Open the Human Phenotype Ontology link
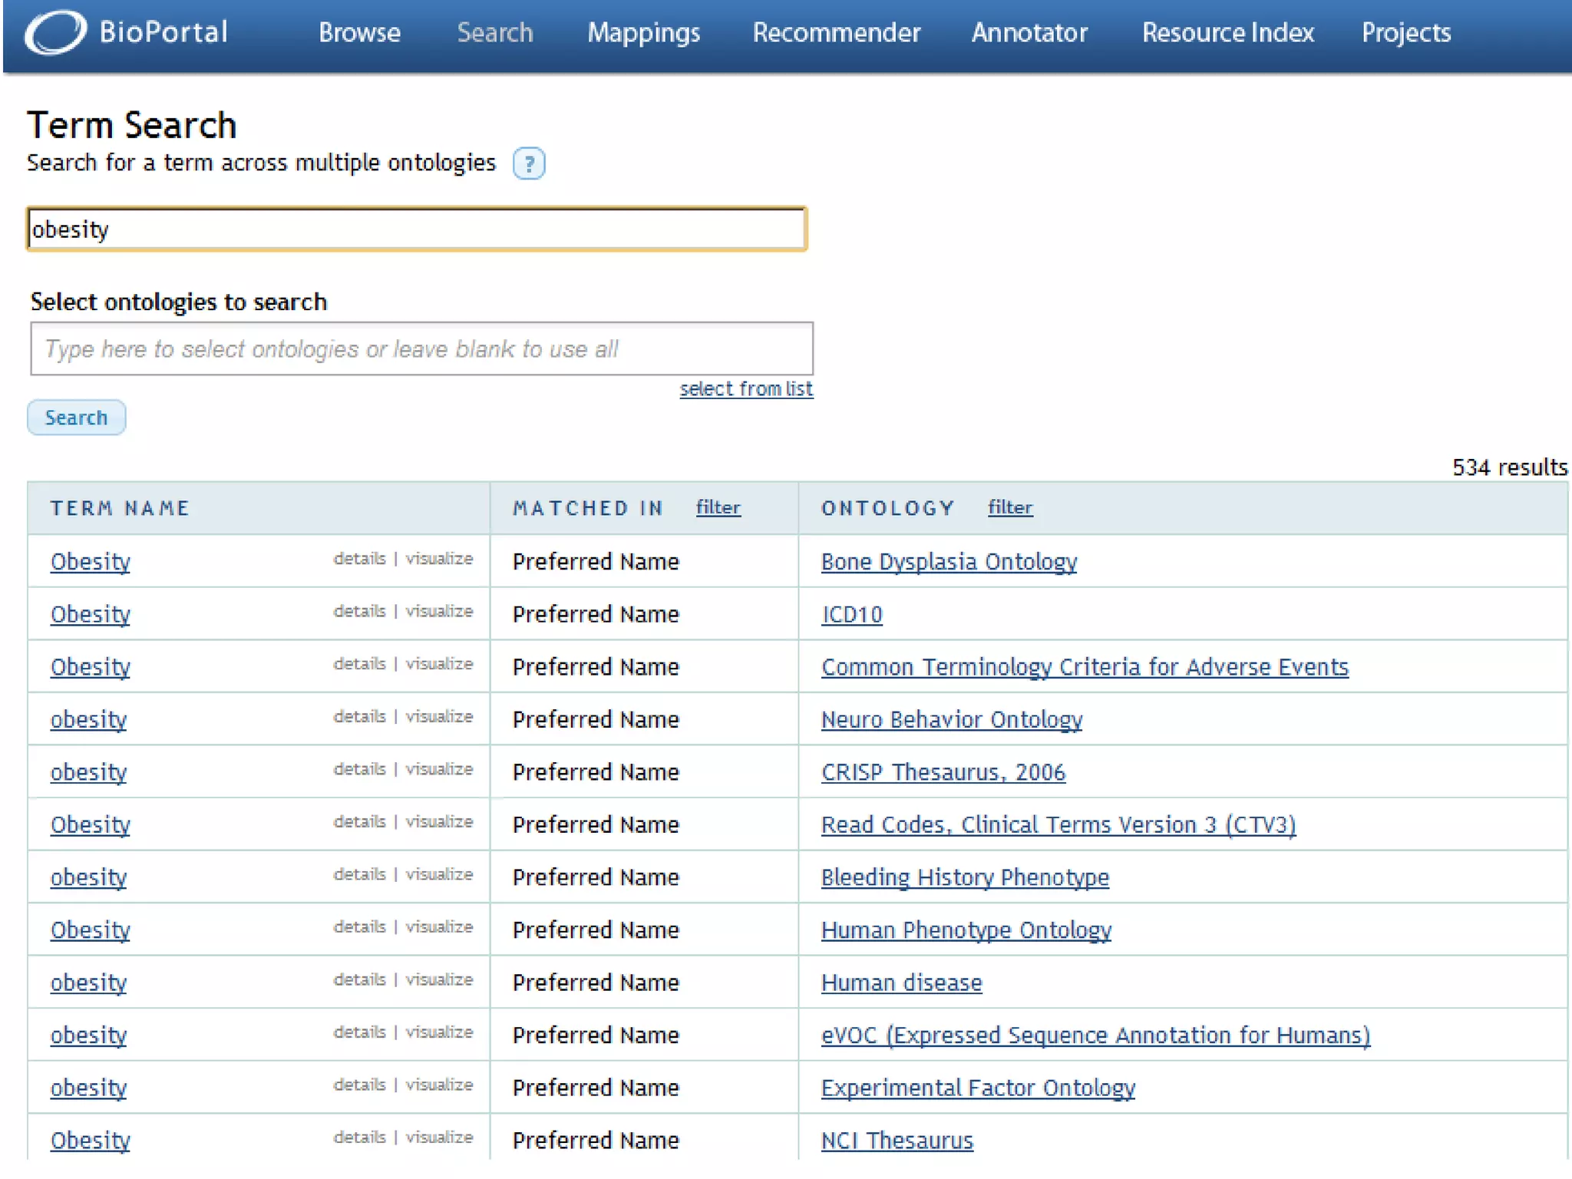This screenshot has height=1179, width=1572. tap(966, 930)
